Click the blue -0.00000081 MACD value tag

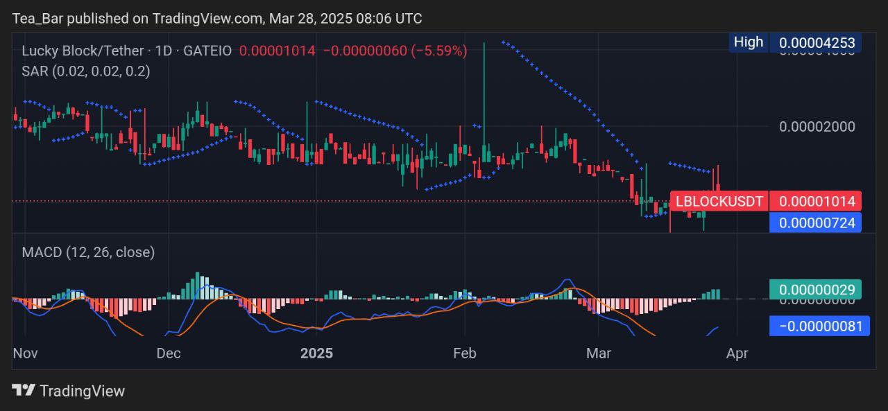820,326
